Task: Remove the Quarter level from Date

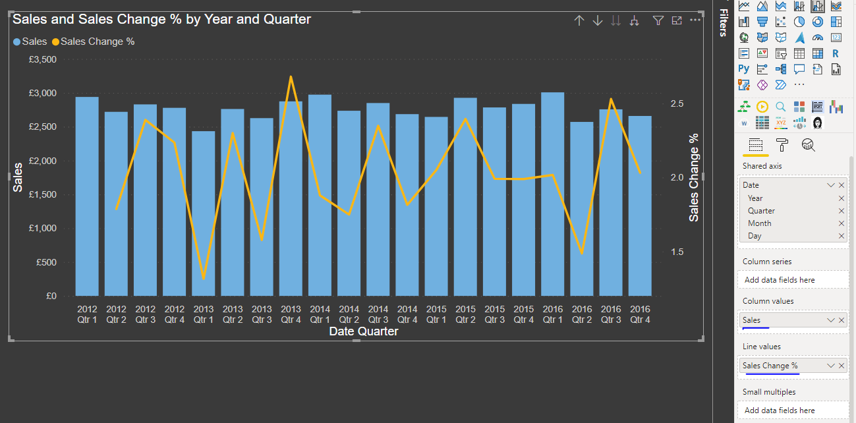Action: click(842, 211)
